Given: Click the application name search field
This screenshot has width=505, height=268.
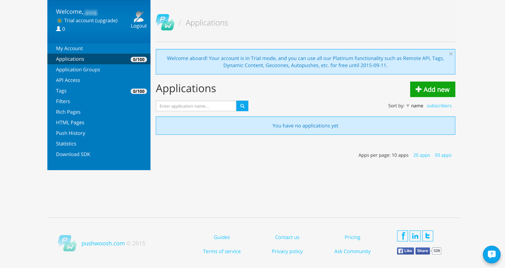Looking at the screenshot, I should click(x=196, y=106).
